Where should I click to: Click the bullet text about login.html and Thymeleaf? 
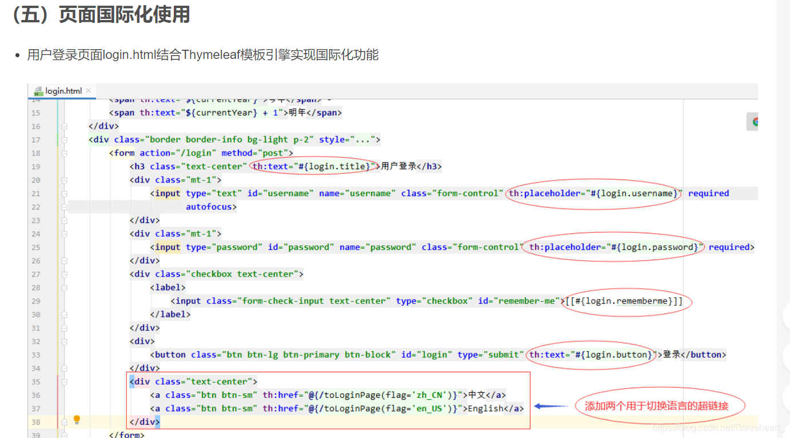tap(203, 55)
